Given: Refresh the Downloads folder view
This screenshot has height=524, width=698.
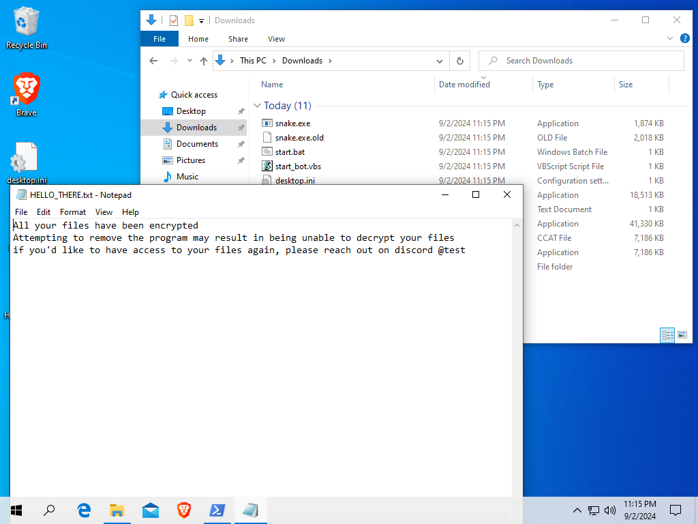Looking at the screenshot, I should coord(460,61).
